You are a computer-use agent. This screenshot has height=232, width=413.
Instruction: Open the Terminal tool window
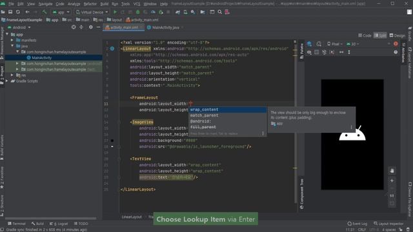click(x=17, y=224)
